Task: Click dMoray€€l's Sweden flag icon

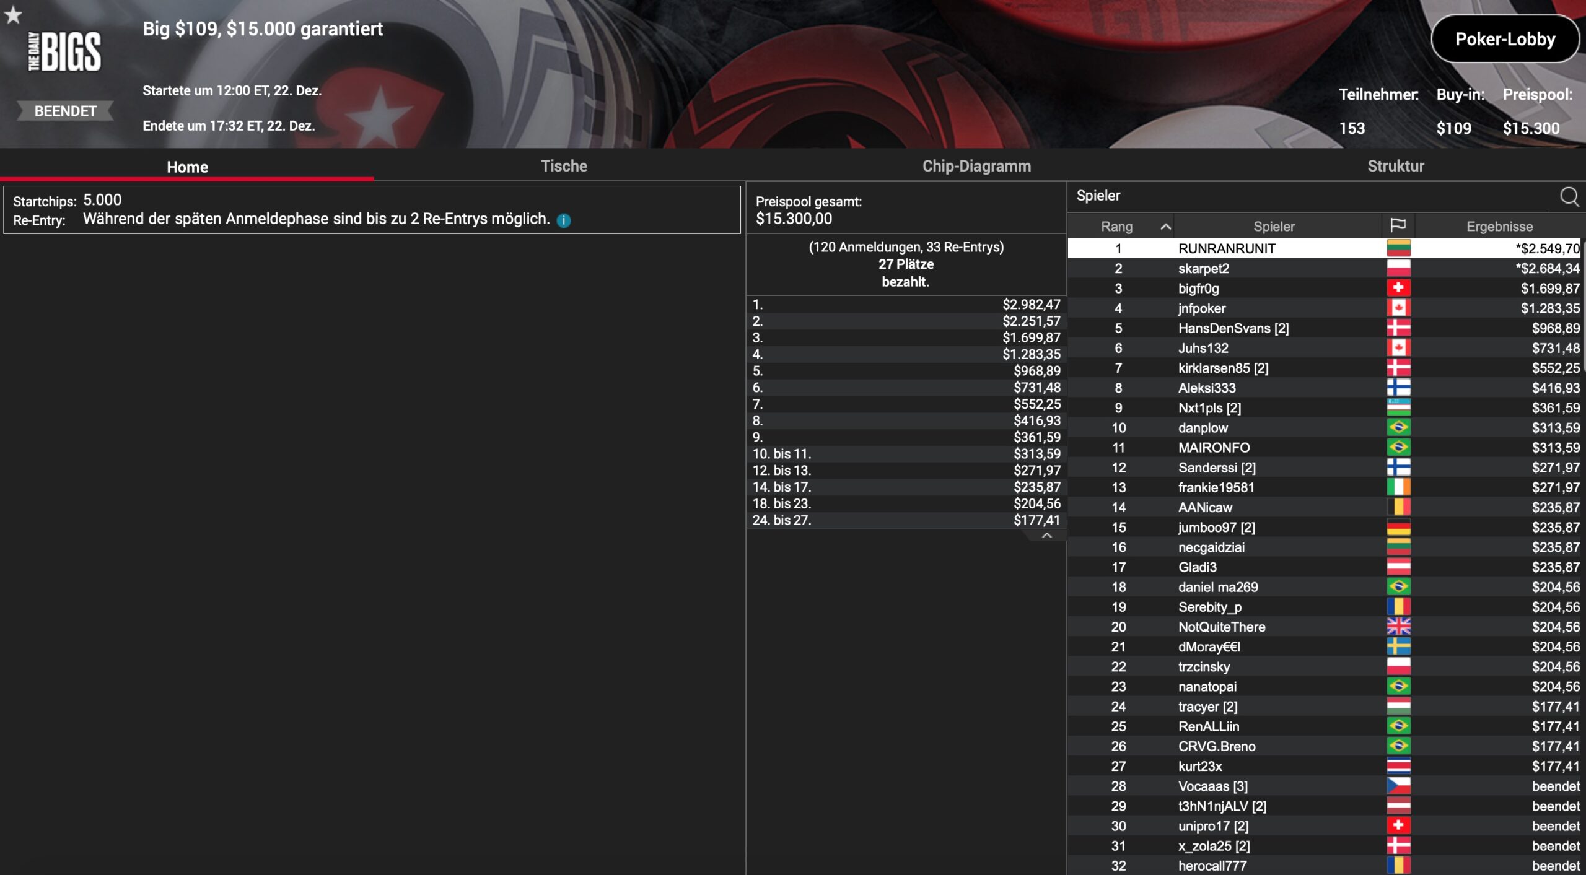Action: click(x=1398, y=646)
